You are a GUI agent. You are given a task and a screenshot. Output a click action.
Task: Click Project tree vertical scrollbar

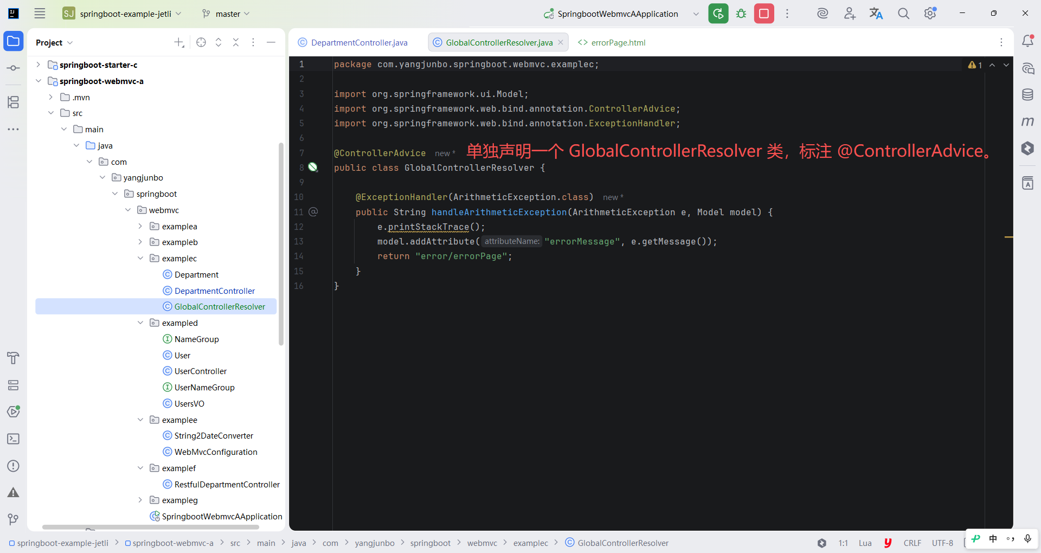[281, 244]
